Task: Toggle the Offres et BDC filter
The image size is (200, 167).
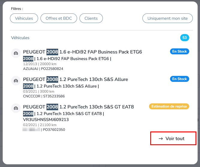Action: pyautogui.click(x=59, y=18)
